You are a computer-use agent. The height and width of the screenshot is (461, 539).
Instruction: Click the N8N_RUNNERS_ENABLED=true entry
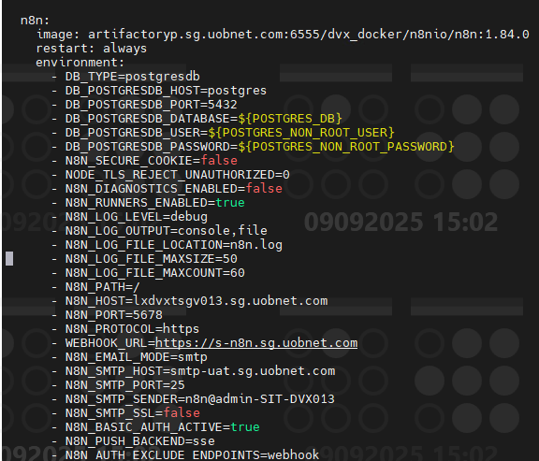pos(155,203)
